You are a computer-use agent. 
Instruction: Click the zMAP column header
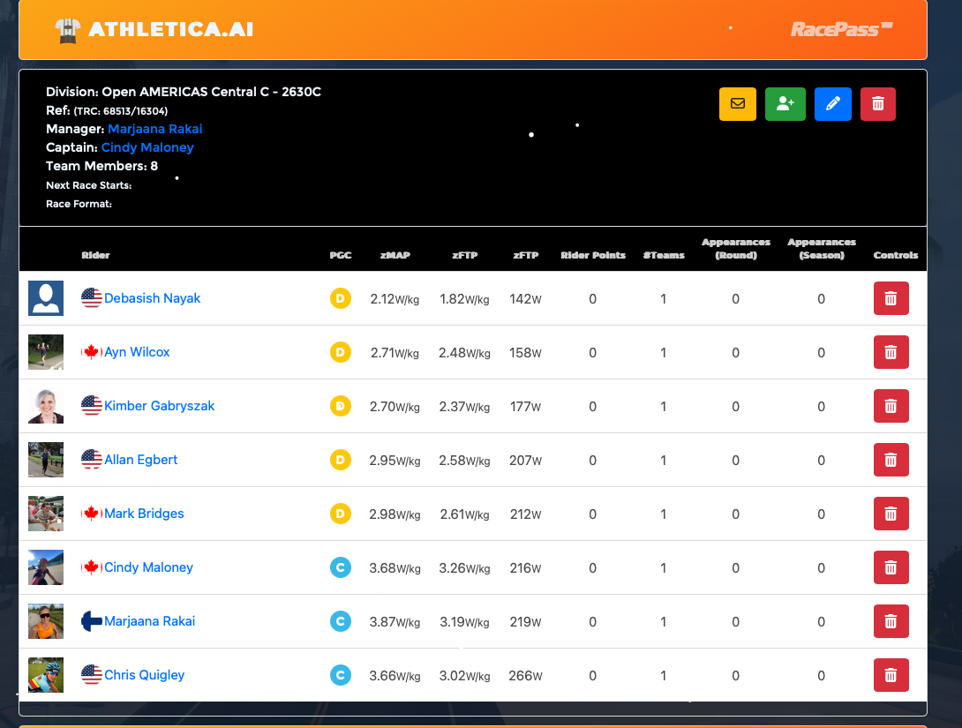tap(395, 255)
